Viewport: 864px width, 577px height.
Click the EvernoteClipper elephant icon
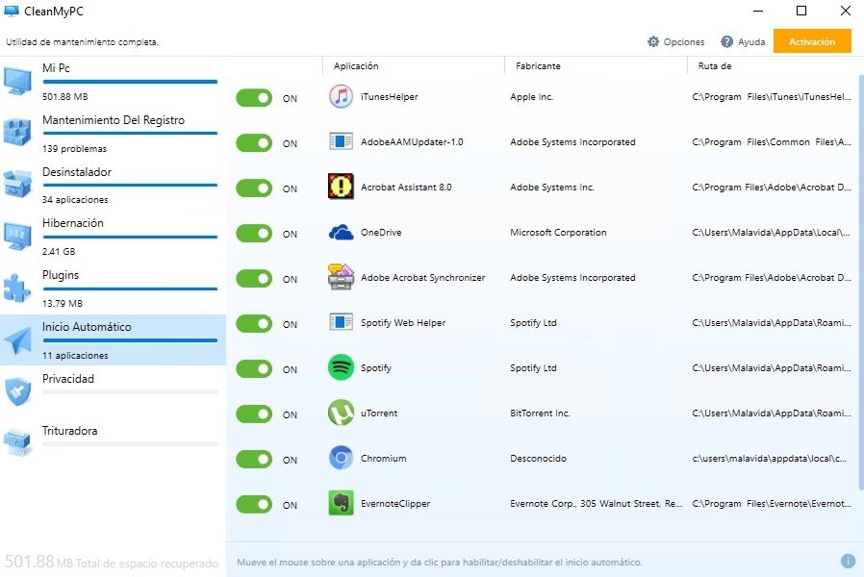[x=342, y=503]
